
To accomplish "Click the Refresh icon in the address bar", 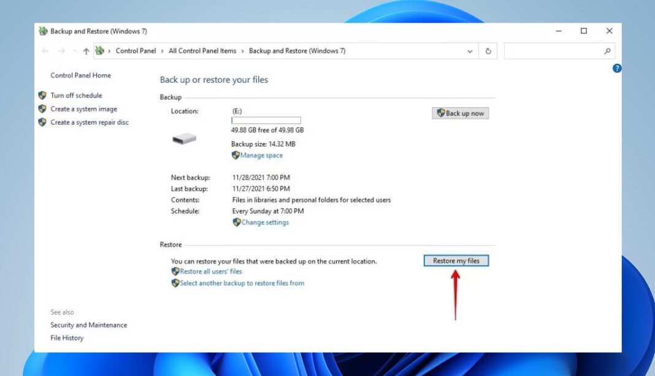I will coord(488,51).
